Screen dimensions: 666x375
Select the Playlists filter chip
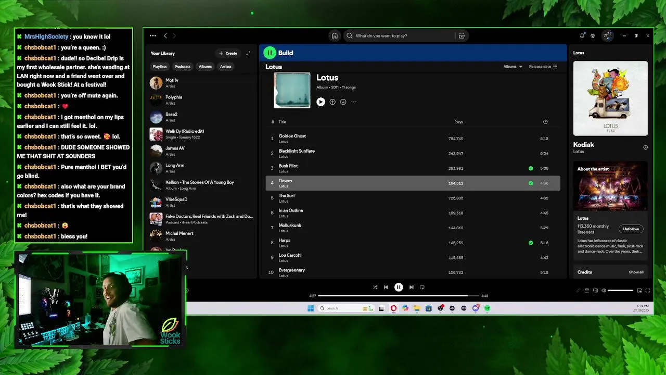[160, 67]
